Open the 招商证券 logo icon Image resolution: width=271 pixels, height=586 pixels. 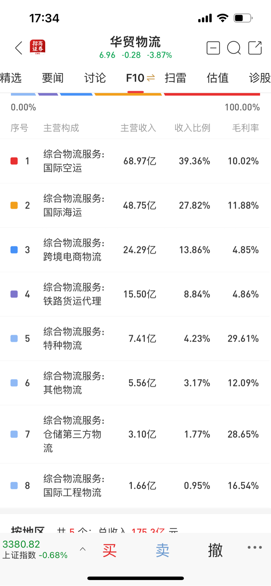(38, 48)
